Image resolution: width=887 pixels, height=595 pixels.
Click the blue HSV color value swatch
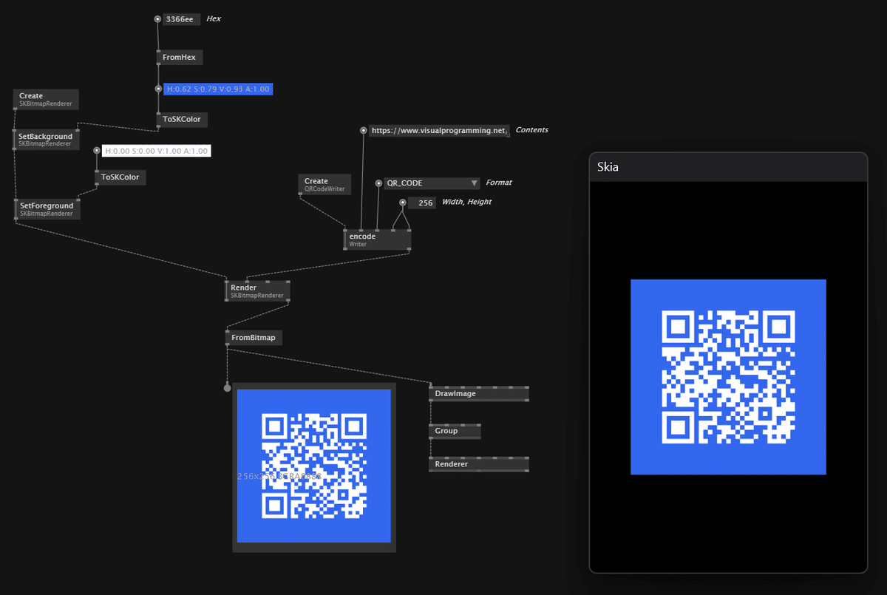(219, 89)
